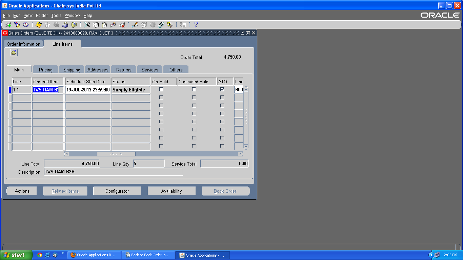Click the Clear Record eraser icon
The width and height of the screenshot is (463, 260).
[x=113, y=25]
